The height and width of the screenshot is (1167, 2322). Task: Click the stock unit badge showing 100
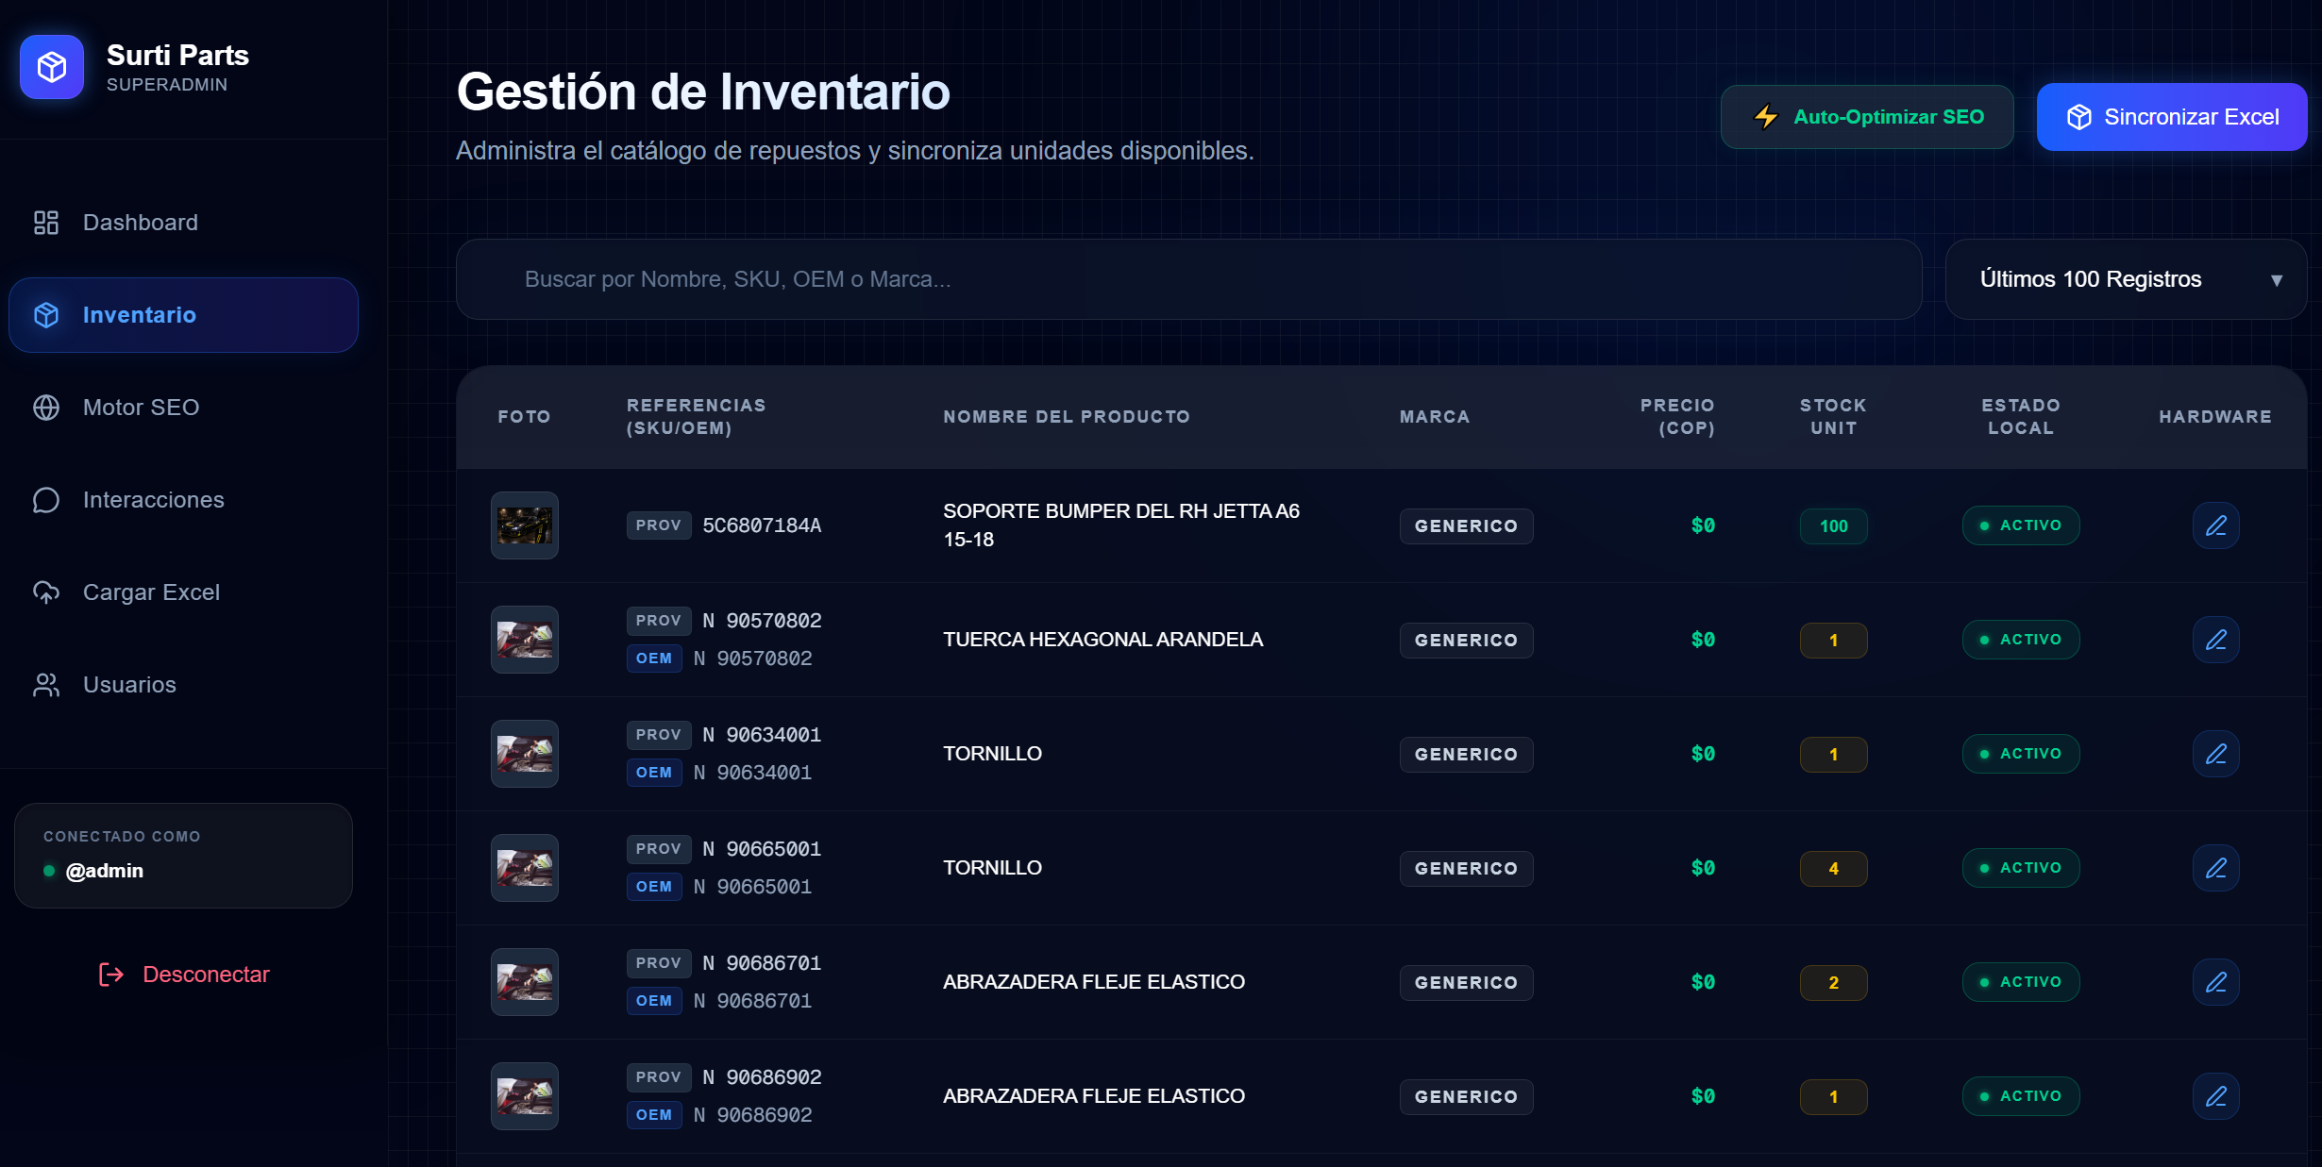(1832, 525)
